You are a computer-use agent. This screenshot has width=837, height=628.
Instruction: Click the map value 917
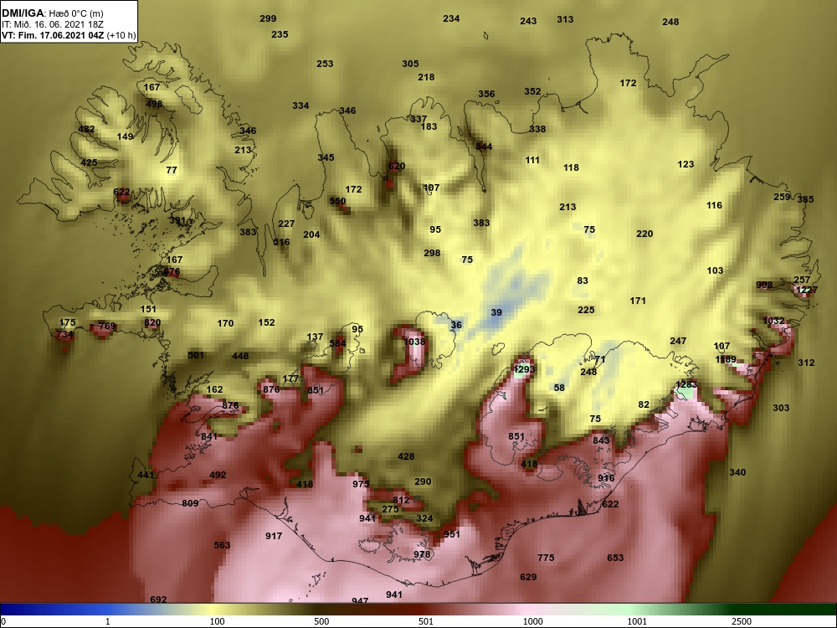pyautogui.click(x=274, y=536)
